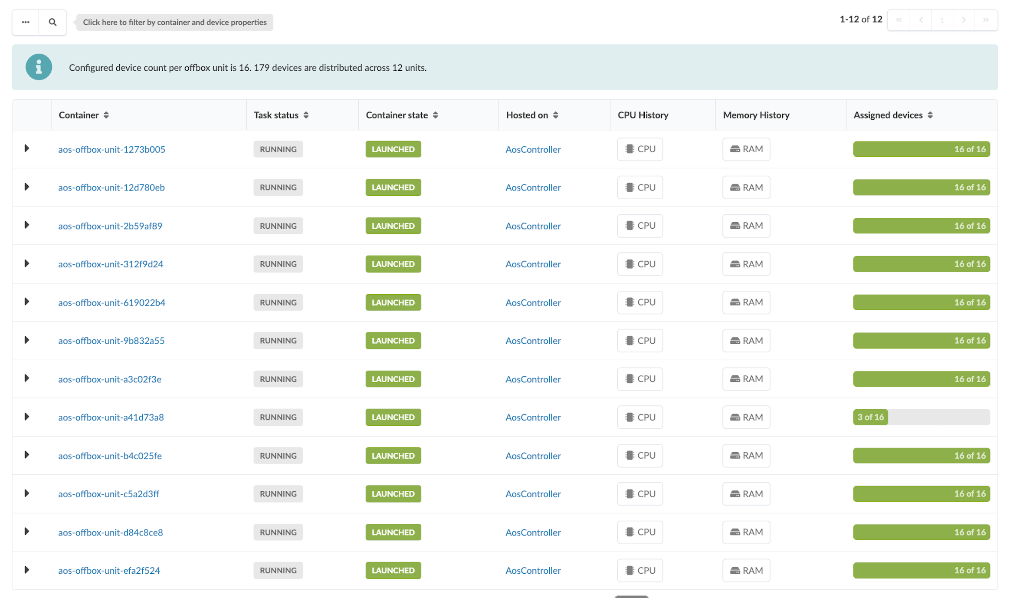Show CPU history for unit-312f9d24
1010x598 pixels.
pyautogui.click(x=640, y=264)
